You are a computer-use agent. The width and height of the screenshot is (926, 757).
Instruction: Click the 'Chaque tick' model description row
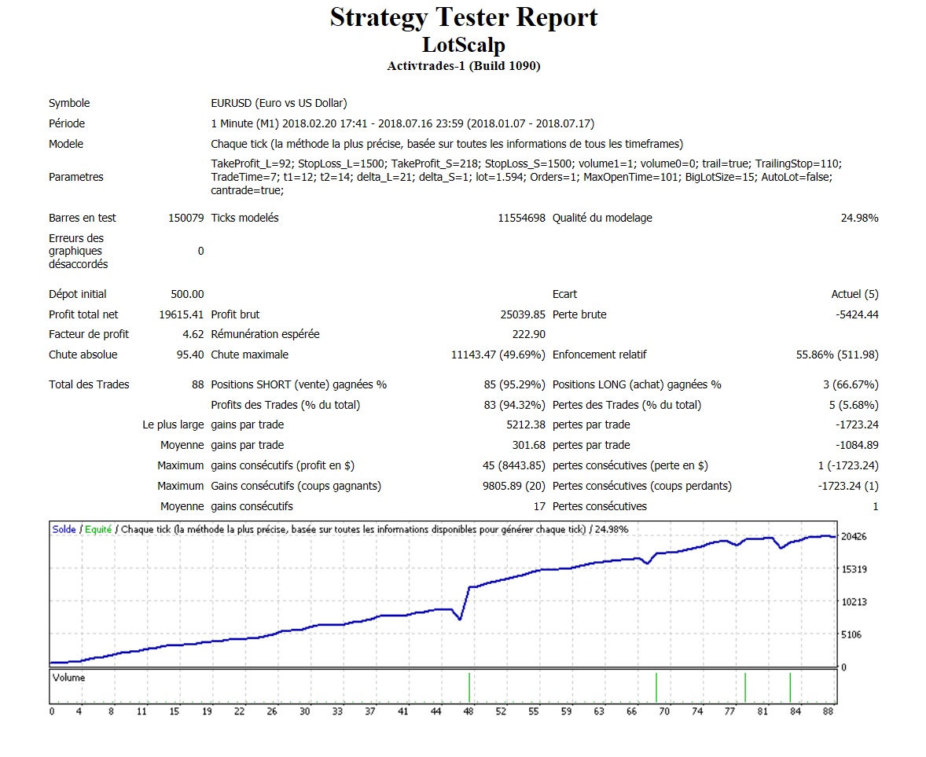click(447, 144)
